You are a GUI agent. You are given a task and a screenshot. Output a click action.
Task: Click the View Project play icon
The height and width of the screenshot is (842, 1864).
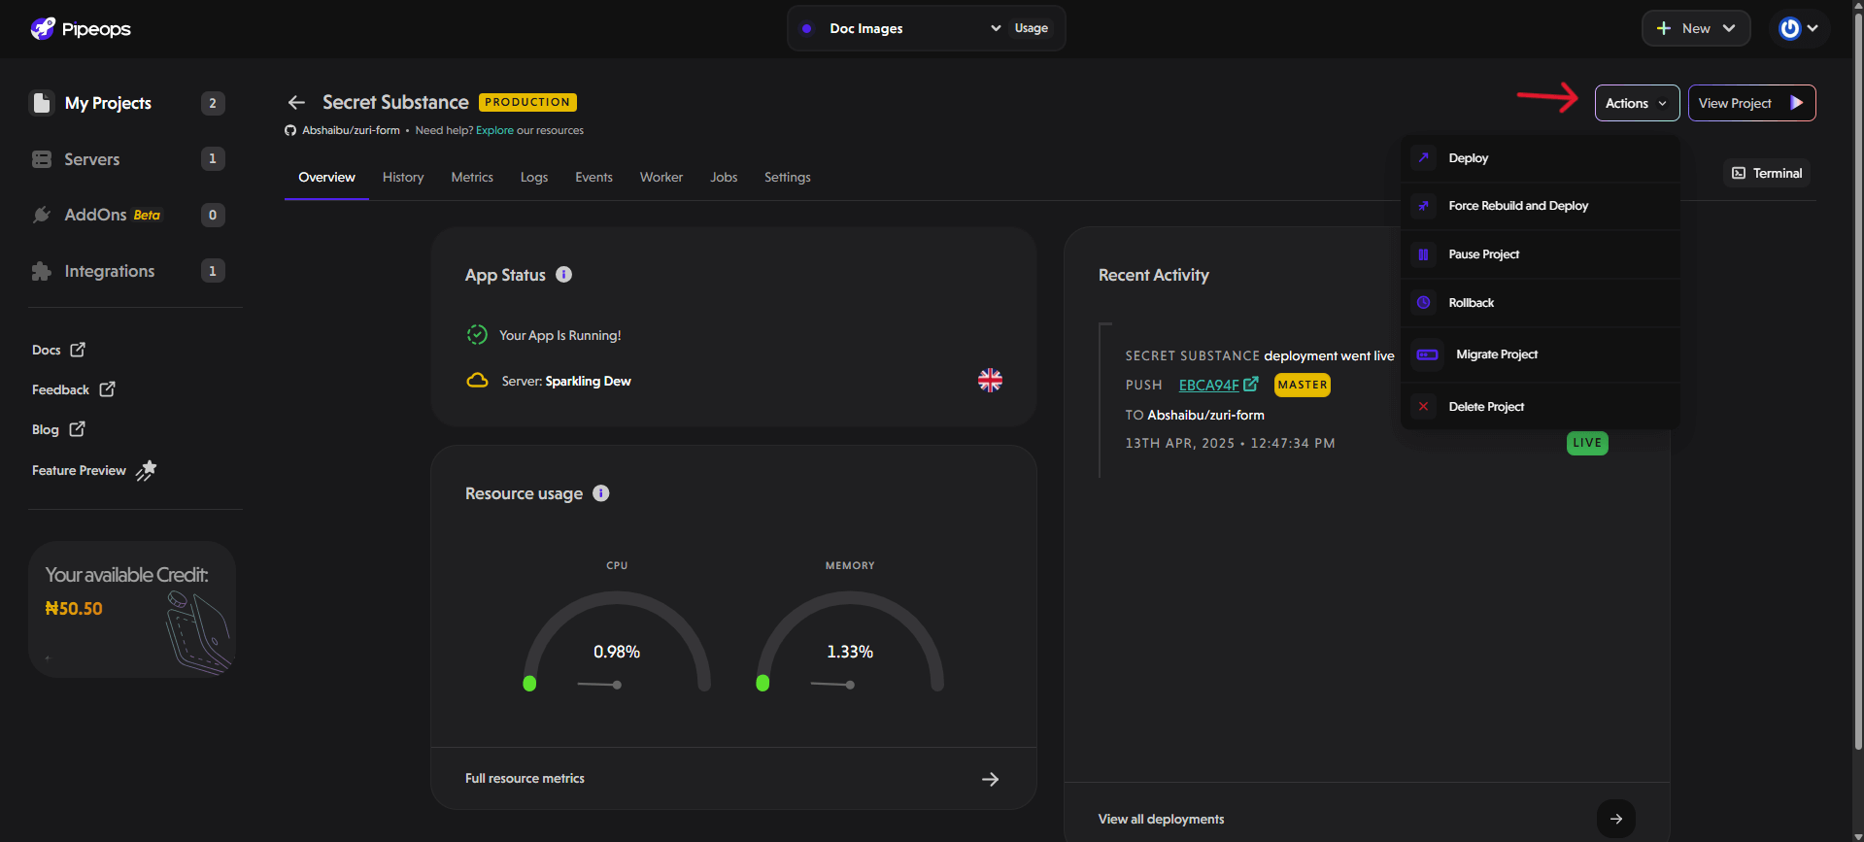point(1796,103)
